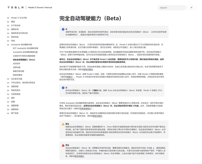The image size is (202, 164).
Task: Follow the 限制和警告 link in the red warning box
Action: click(79, 156)
